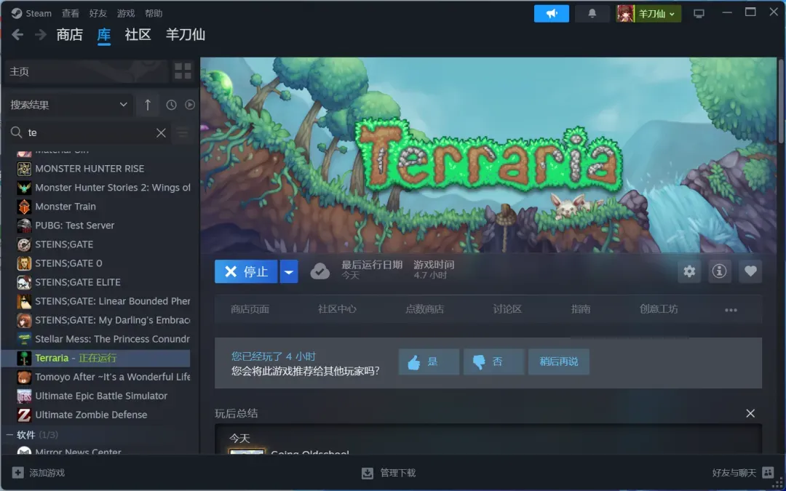Viewport: 786px width, 491px height.
Task: Open the 创意工坊 tab
Action: [x=659, y=309]
